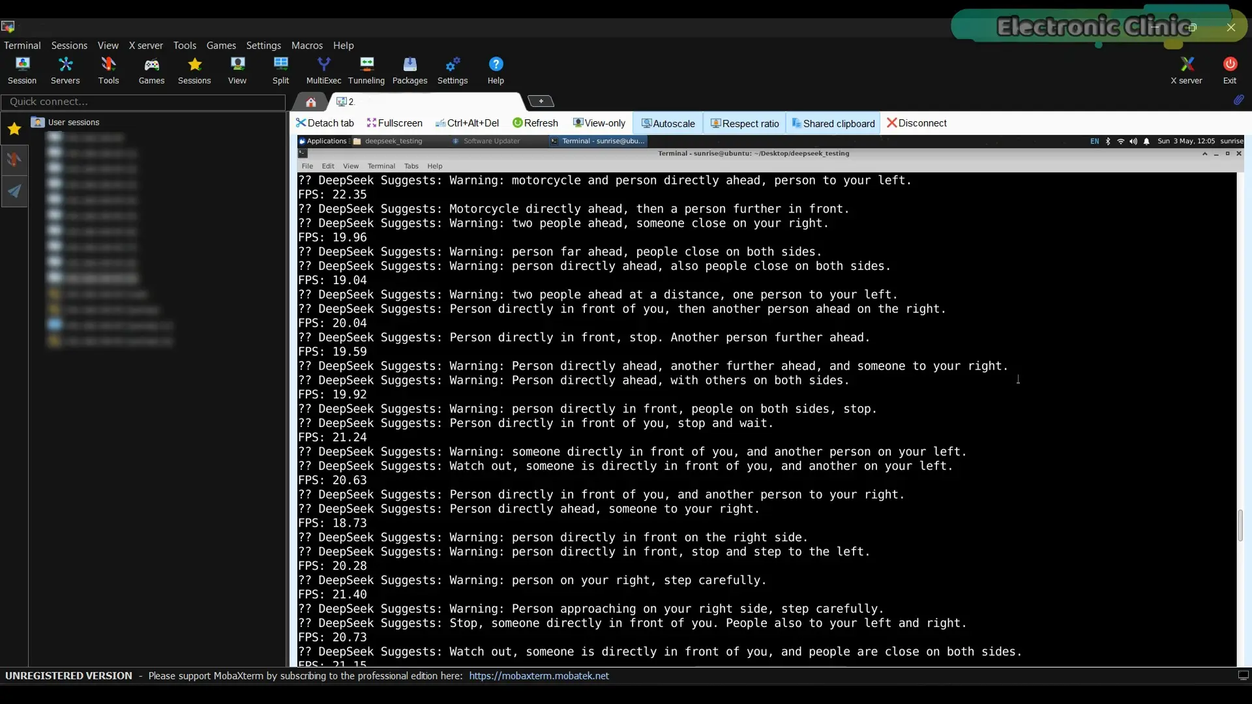1252x704 pixels.
Task: Open the Terminal menu in MobaXterm menubar
Action: click(22, 46)
